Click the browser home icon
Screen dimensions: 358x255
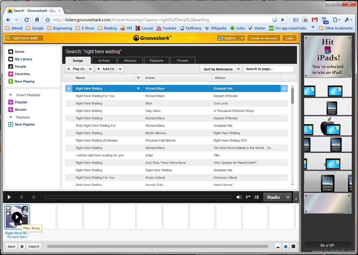click(37, 20)
